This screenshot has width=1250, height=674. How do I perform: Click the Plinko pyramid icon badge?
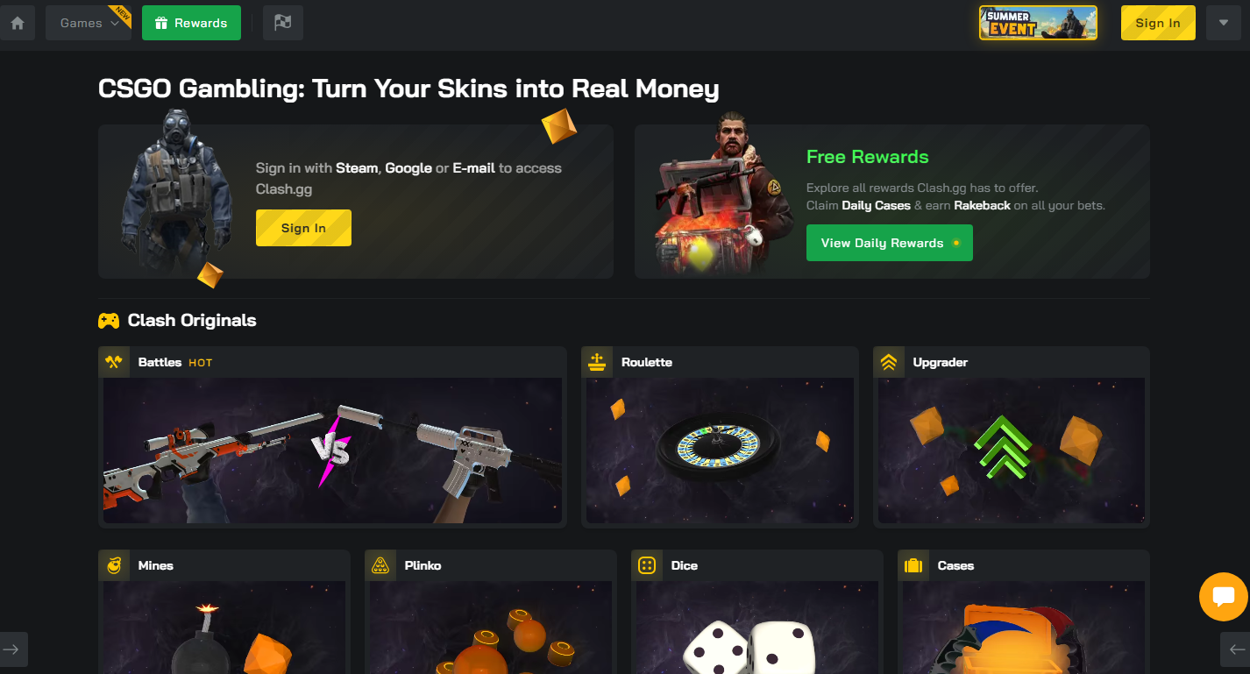point(380,565)
